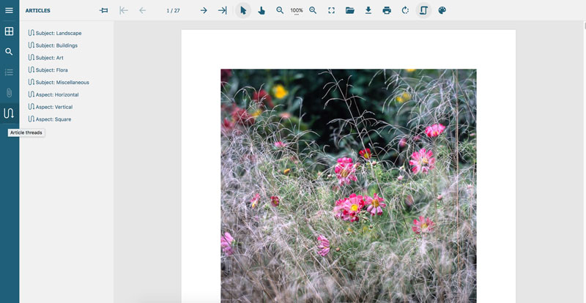This screenshot has height=303, width=586.
Task: Go to the next page
Action: coord(204,10)
